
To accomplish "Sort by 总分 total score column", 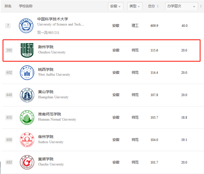I will click(153, 6).
